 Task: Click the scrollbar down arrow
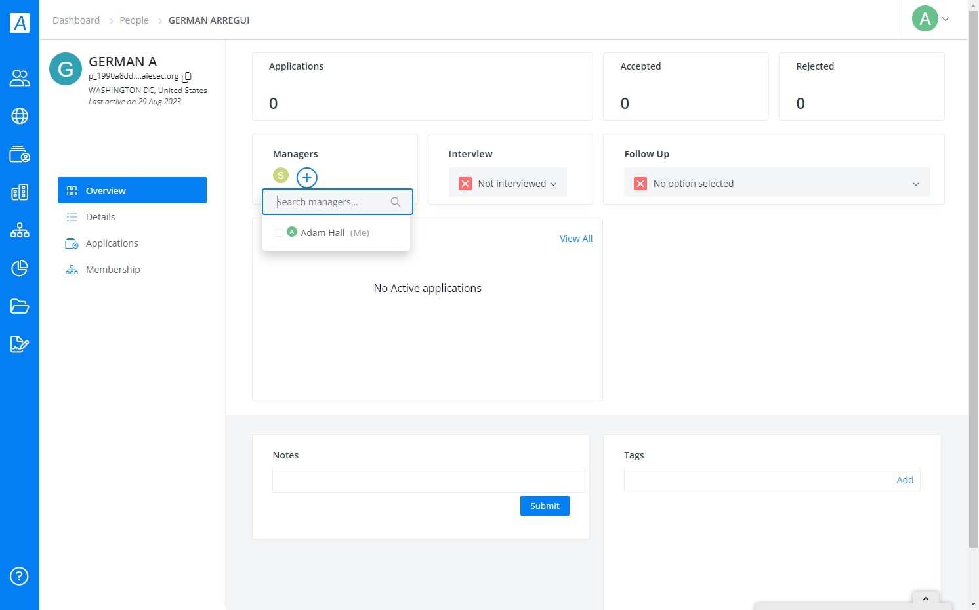click(974, 604)
